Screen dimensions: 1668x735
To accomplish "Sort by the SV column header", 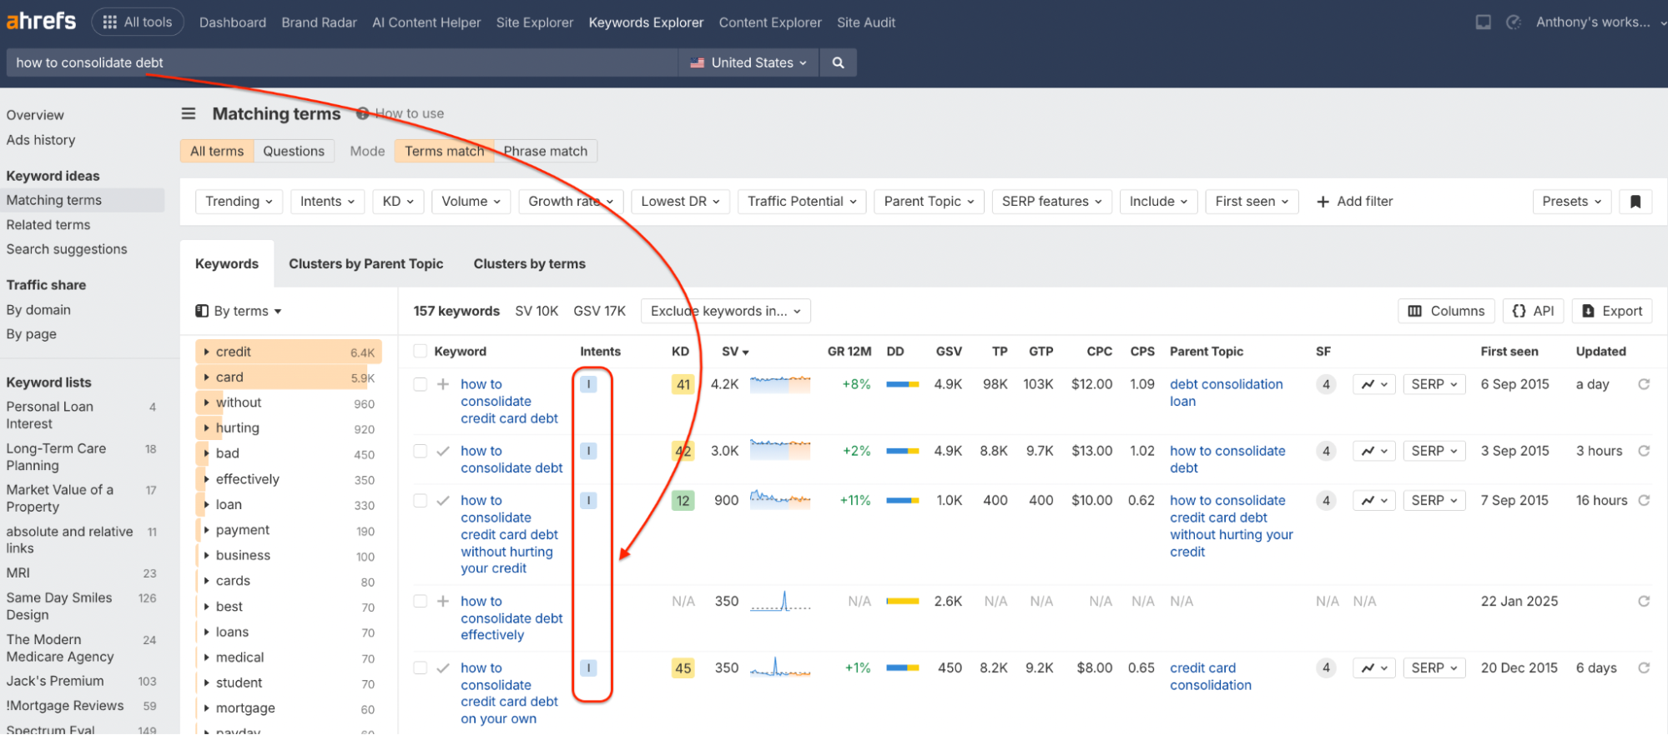I will point(735,352).
